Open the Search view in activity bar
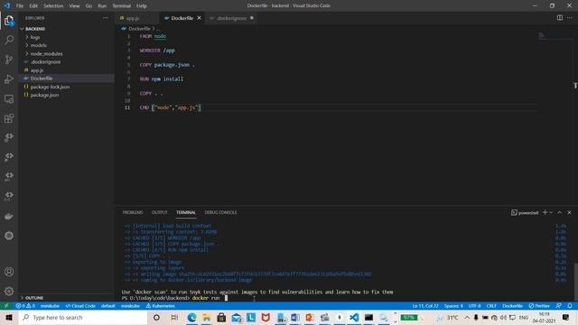This screenshot has height=325, width=578. pyautogui.click(x=9, y=40)
